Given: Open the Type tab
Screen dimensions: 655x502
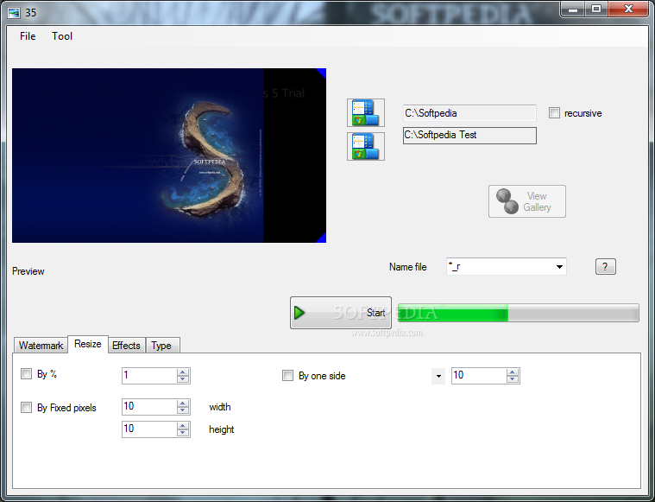Looking at the screenshot, I should (161, 346).
